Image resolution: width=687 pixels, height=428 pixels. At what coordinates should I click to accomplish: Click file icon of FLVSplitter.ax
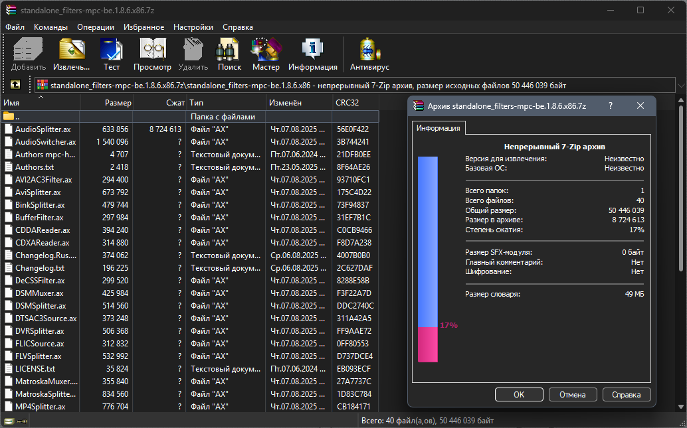9,356
